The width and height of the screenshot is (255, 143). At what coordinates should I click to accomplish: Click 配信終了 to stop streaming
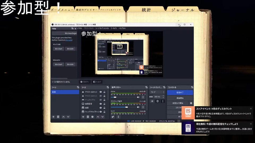click(x=180, y=92)
